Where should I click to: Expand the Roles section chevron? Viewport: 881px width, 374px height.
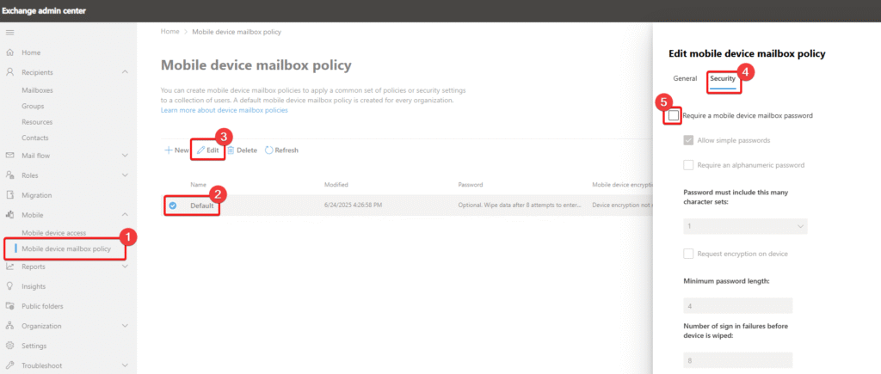pos(126,175)
